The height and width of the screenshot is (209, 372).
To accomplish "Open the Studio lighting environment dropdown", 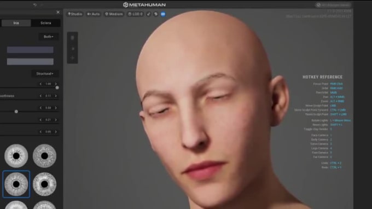I will [75, 14].
